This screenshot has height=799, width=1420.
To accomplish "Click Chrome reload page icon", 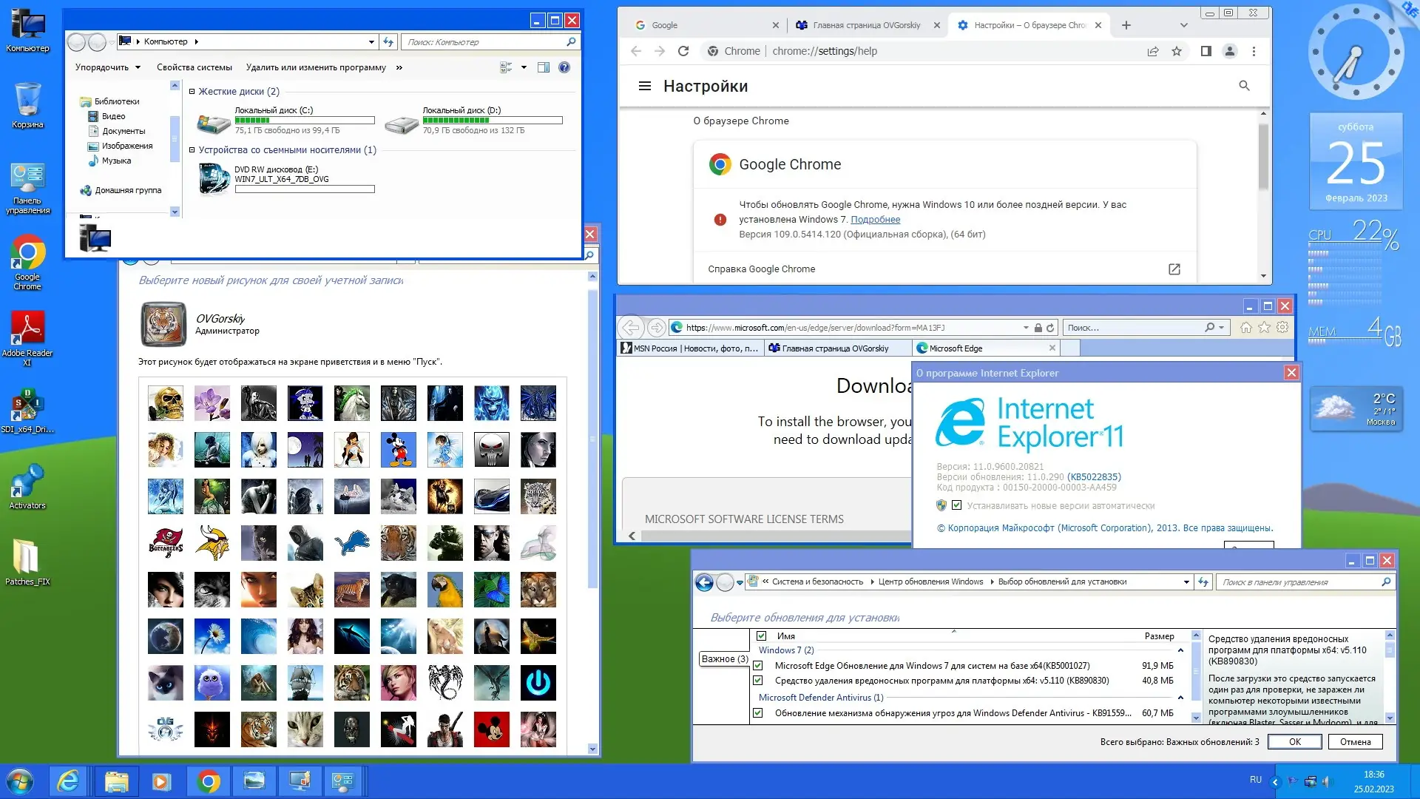I will pyautogui.click(x=683, y=51).
